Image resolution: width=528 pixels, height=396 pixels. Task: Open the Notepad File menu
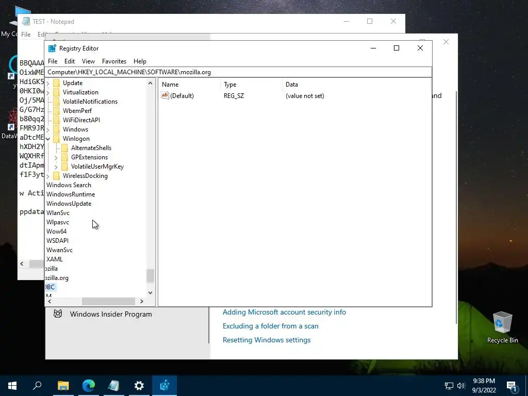pos(26,35)
